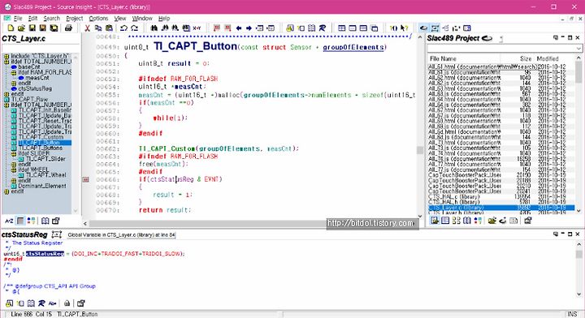585x318 pixels.
Task: Click the Open File folder icon
Action: (x=21, y=28)
